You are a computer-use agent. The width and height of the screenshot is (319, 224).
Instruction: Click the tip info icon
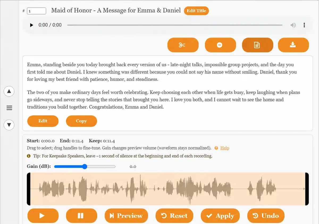click(29, 156)
